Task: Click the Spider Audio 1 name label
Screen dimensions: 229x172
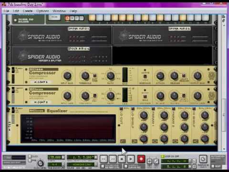Action: pos(79,29)
